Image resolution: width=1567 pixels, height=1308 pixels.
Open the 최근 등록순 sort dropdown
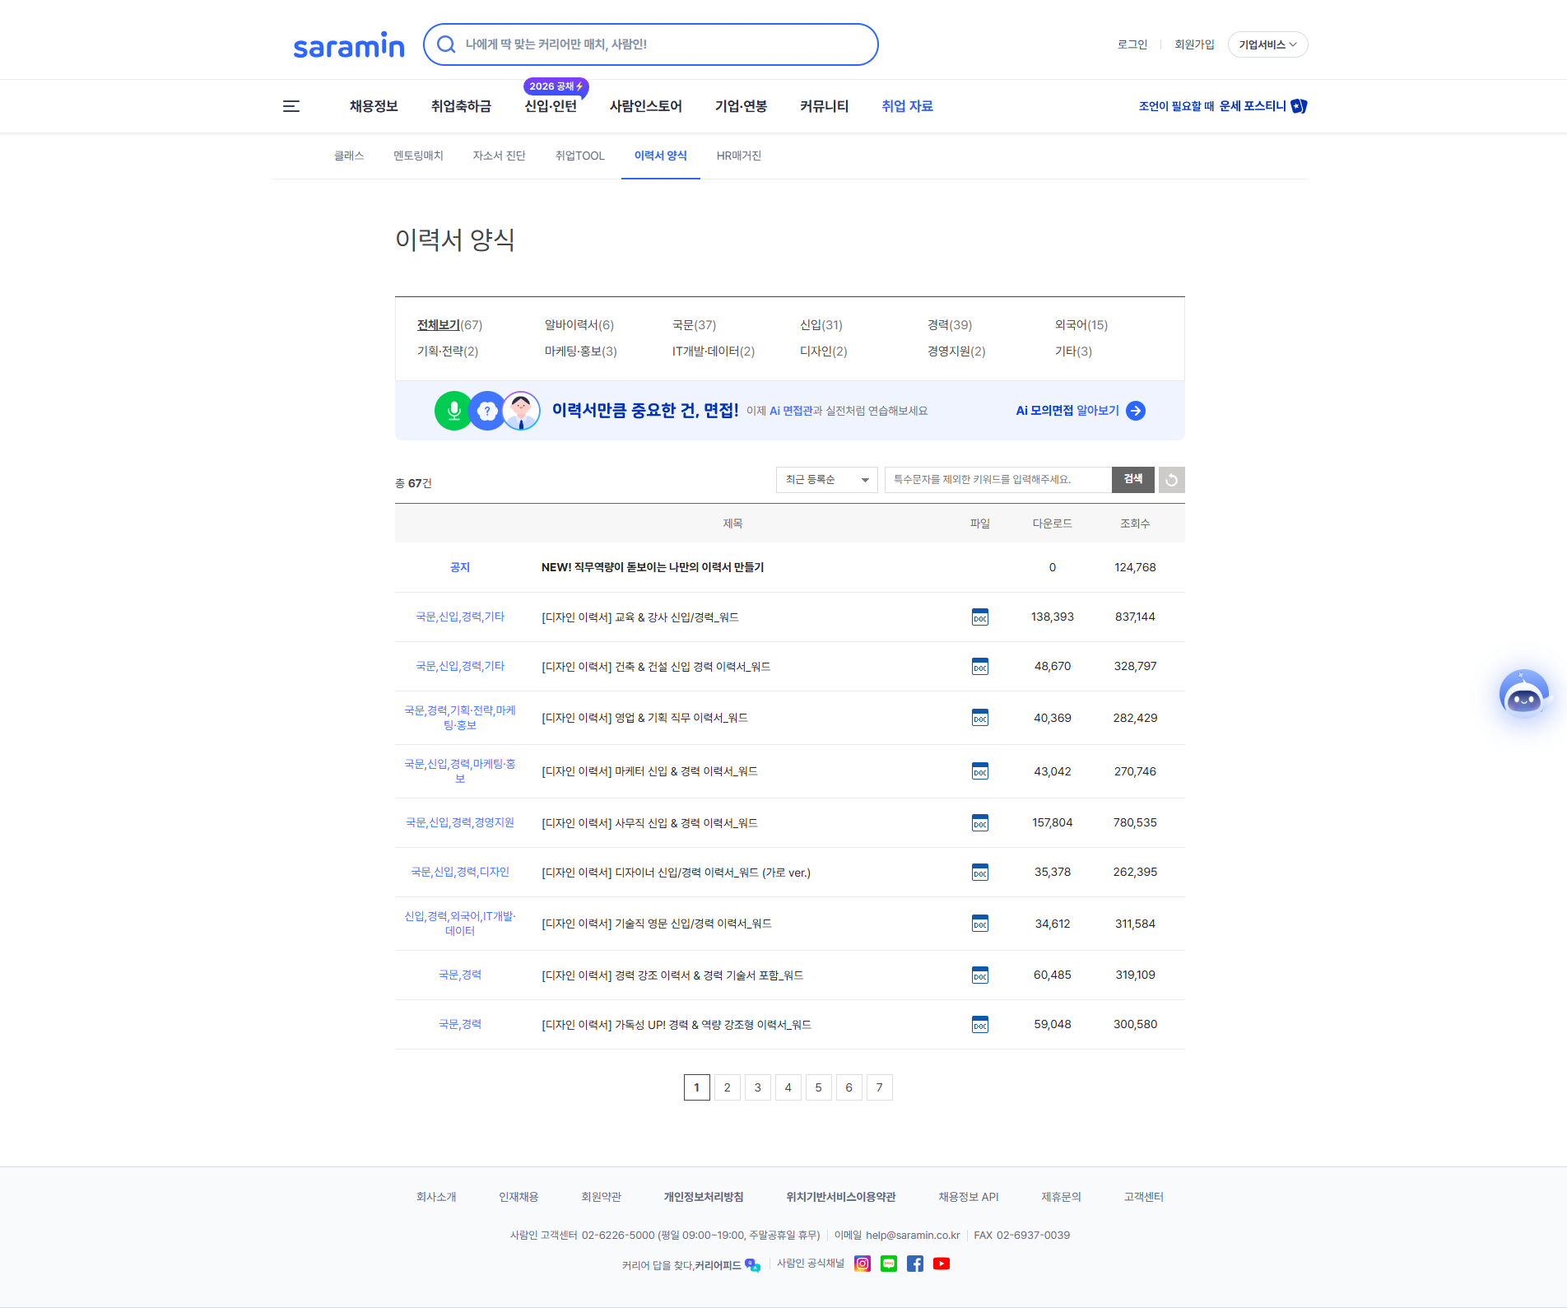[826, 480]
